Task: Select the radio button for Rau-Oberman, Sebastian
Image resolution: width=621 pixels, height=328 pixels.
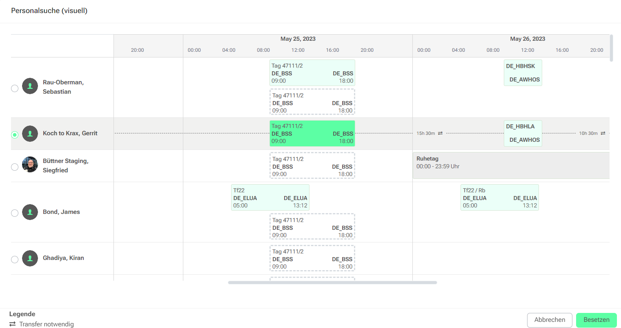Action: [x=15, y=88]
